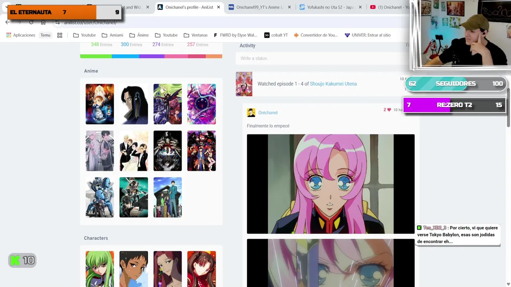511x287 pixels.
Task: Click the page vertical scrollbar
Action: tap(509, 108)
